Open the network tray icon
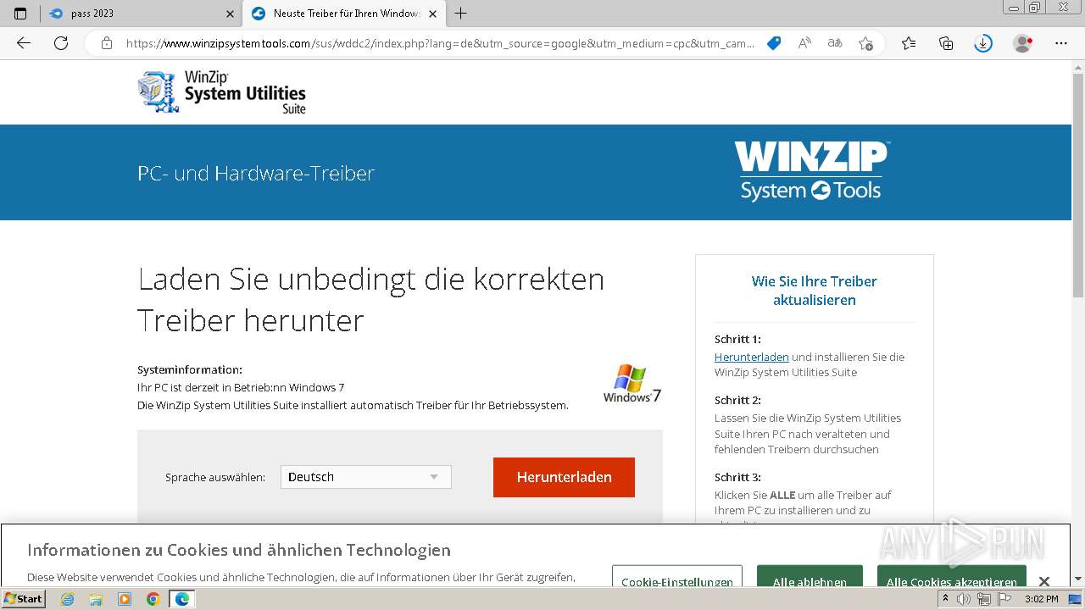This screenshot has width=1085, height=610. click(983, 599)
